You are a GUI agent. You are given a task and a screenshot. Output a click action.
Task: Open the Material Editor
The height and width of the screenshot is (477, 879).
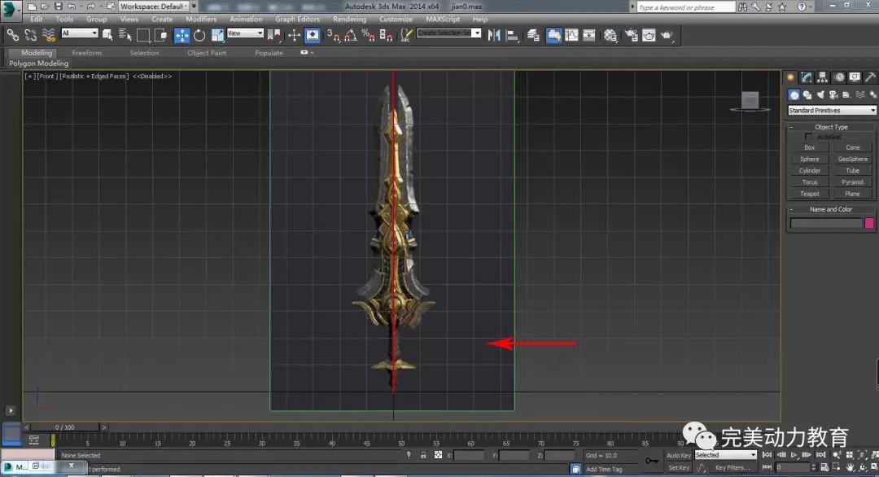pos(610,35)
